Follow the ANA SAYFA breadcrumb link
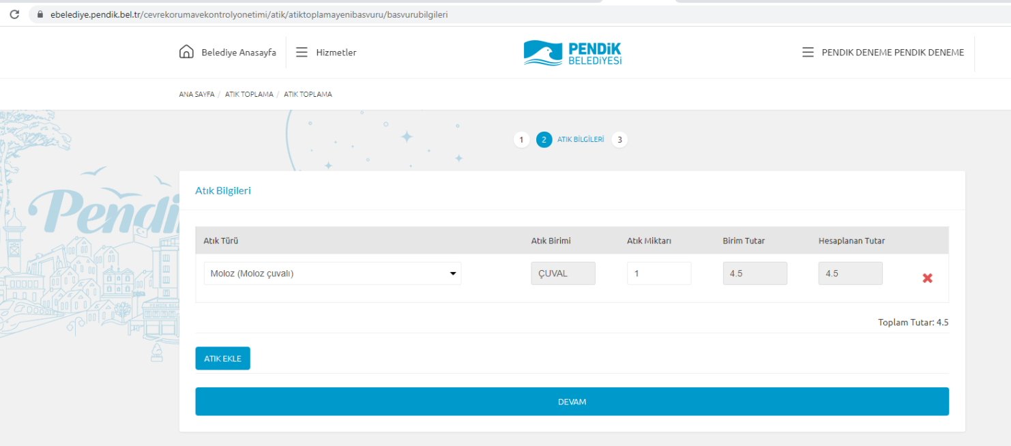Screen dimensions: 1011x446 click(196, 94)
